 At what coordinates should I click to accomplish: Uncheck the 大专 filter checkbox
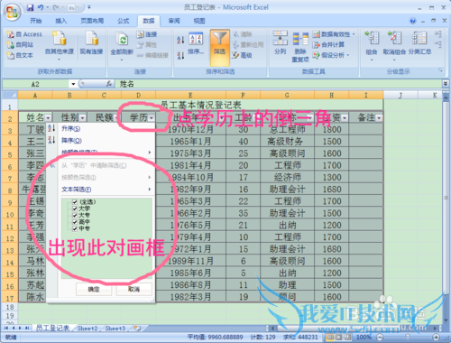coord(75,215)
